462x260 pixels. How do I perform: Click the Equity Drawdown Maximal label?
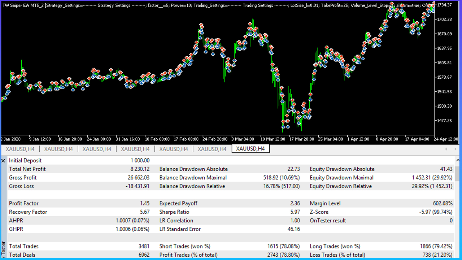tap(341, 178)
